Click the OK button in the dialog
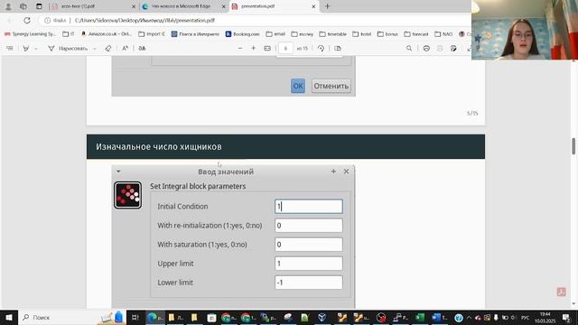This screenshot has width=578, height=325. click(x=298, y=86)
